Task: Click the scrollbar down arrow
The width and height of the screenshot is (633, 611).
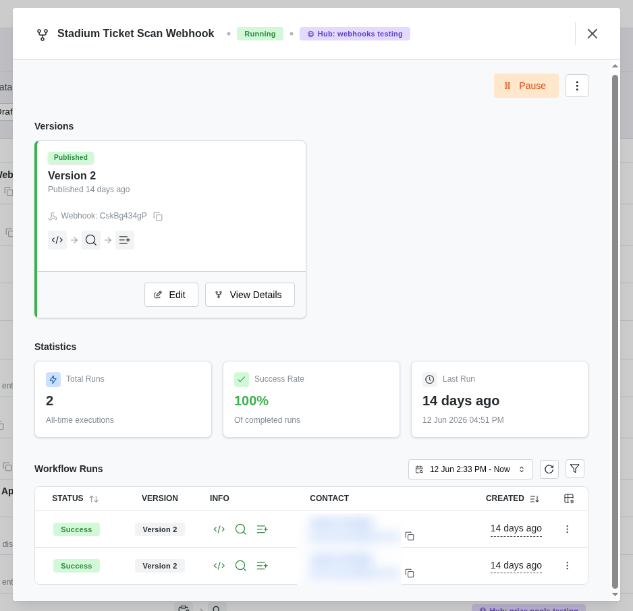Action: click(615, 594)
